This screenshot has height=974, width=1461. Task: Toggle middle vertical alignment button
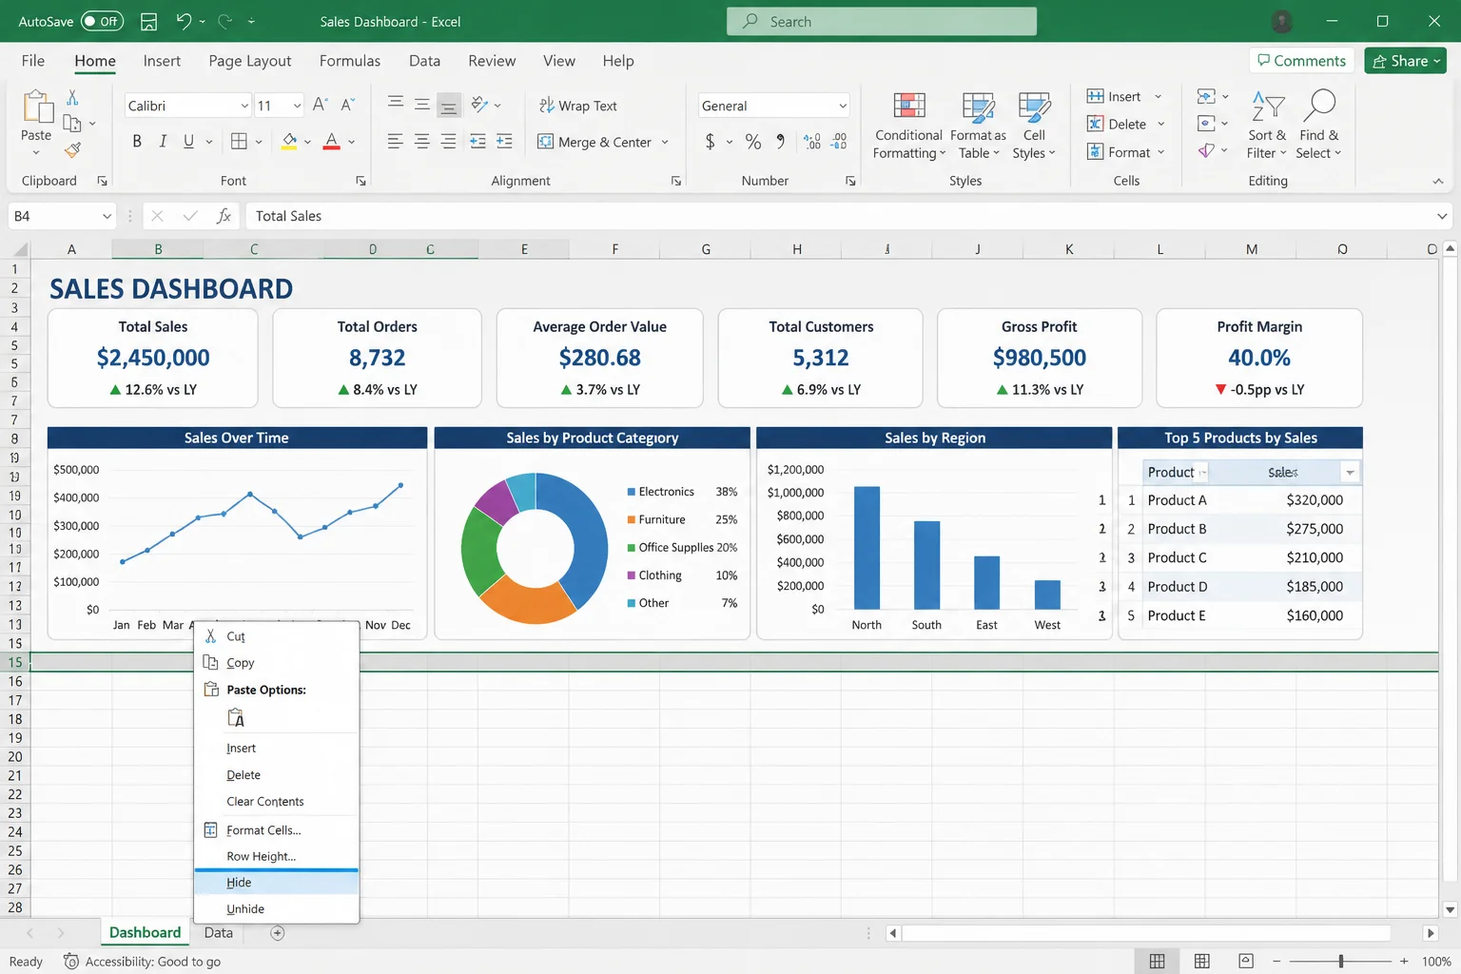click(422, 104)
